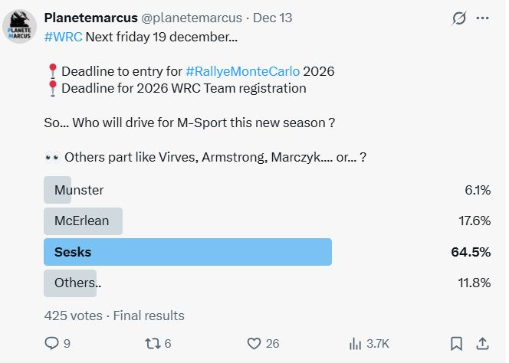The image size is (509, 363).
Task: Open the Grok circle-slash icon
Action: (458, 18)
